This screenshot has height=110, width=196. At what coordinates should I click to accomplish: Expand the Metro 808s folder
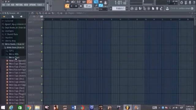point(14,54)
